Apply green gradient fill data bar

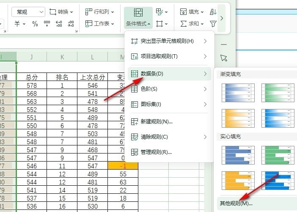point(278,93)
